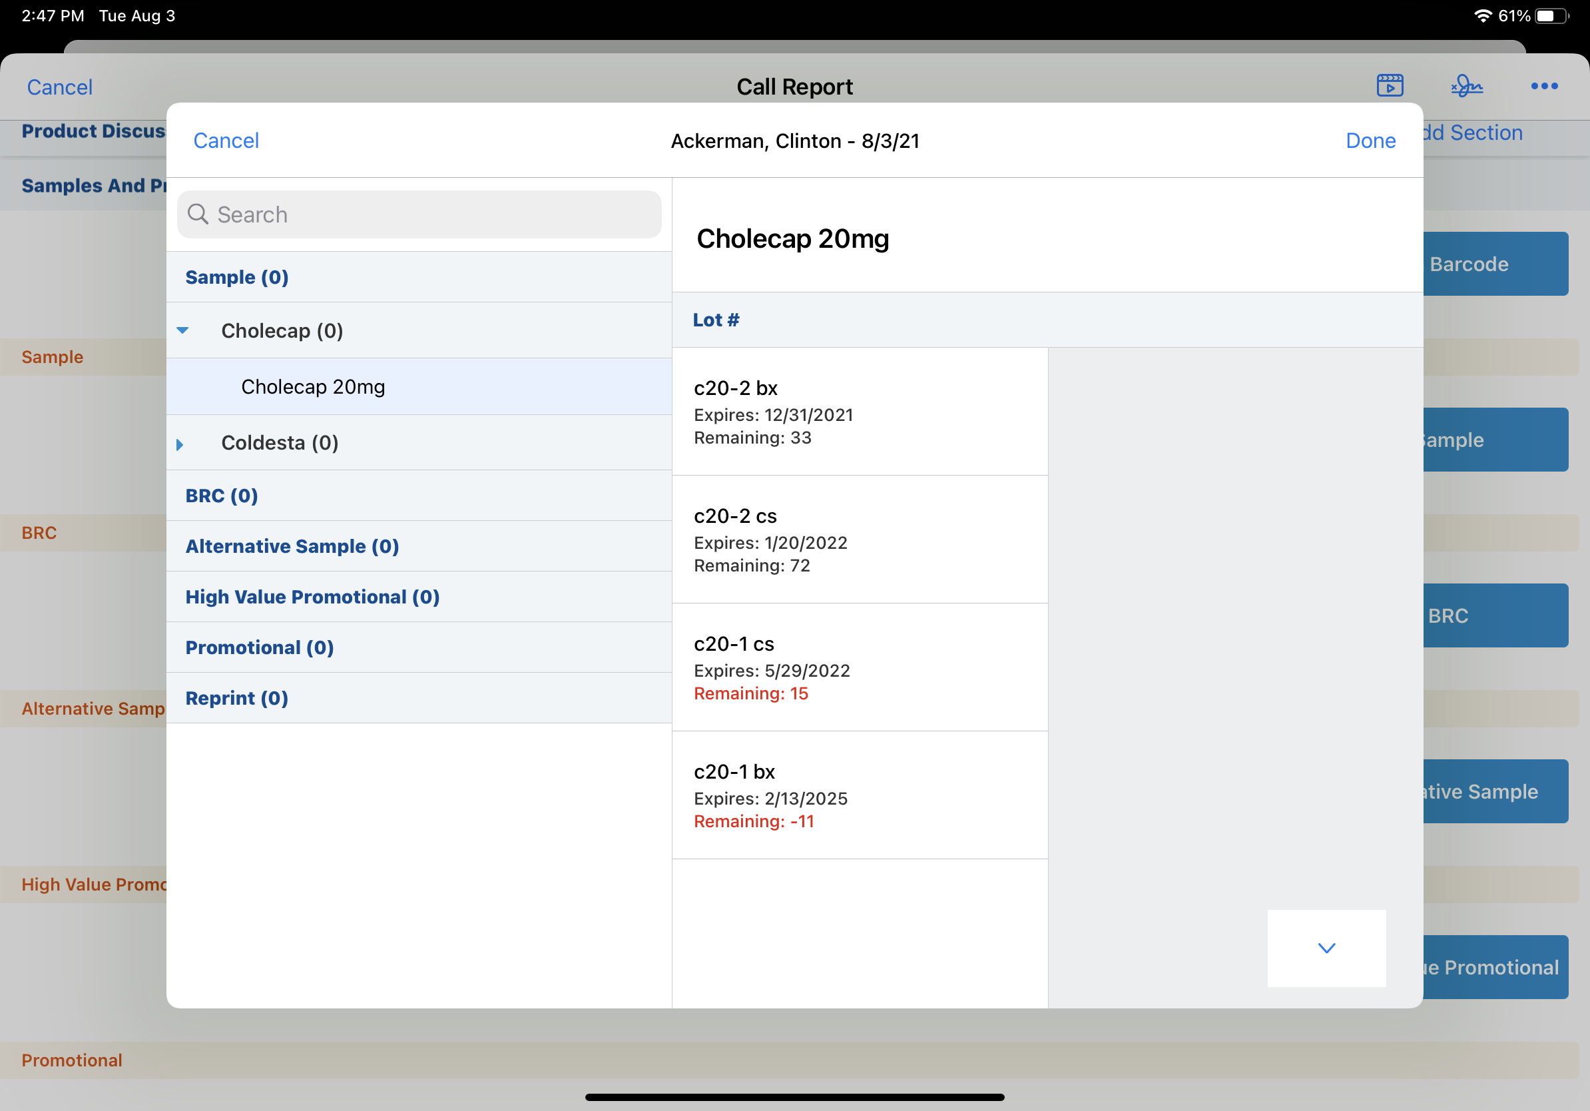Open the Reprint (0) category
The width and height of the screenshot is (1590, 1111).
tap(237, 698)
